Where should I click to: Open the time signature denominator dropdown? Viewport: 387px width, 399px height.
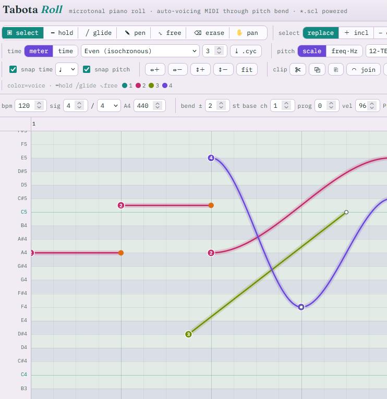109,106
